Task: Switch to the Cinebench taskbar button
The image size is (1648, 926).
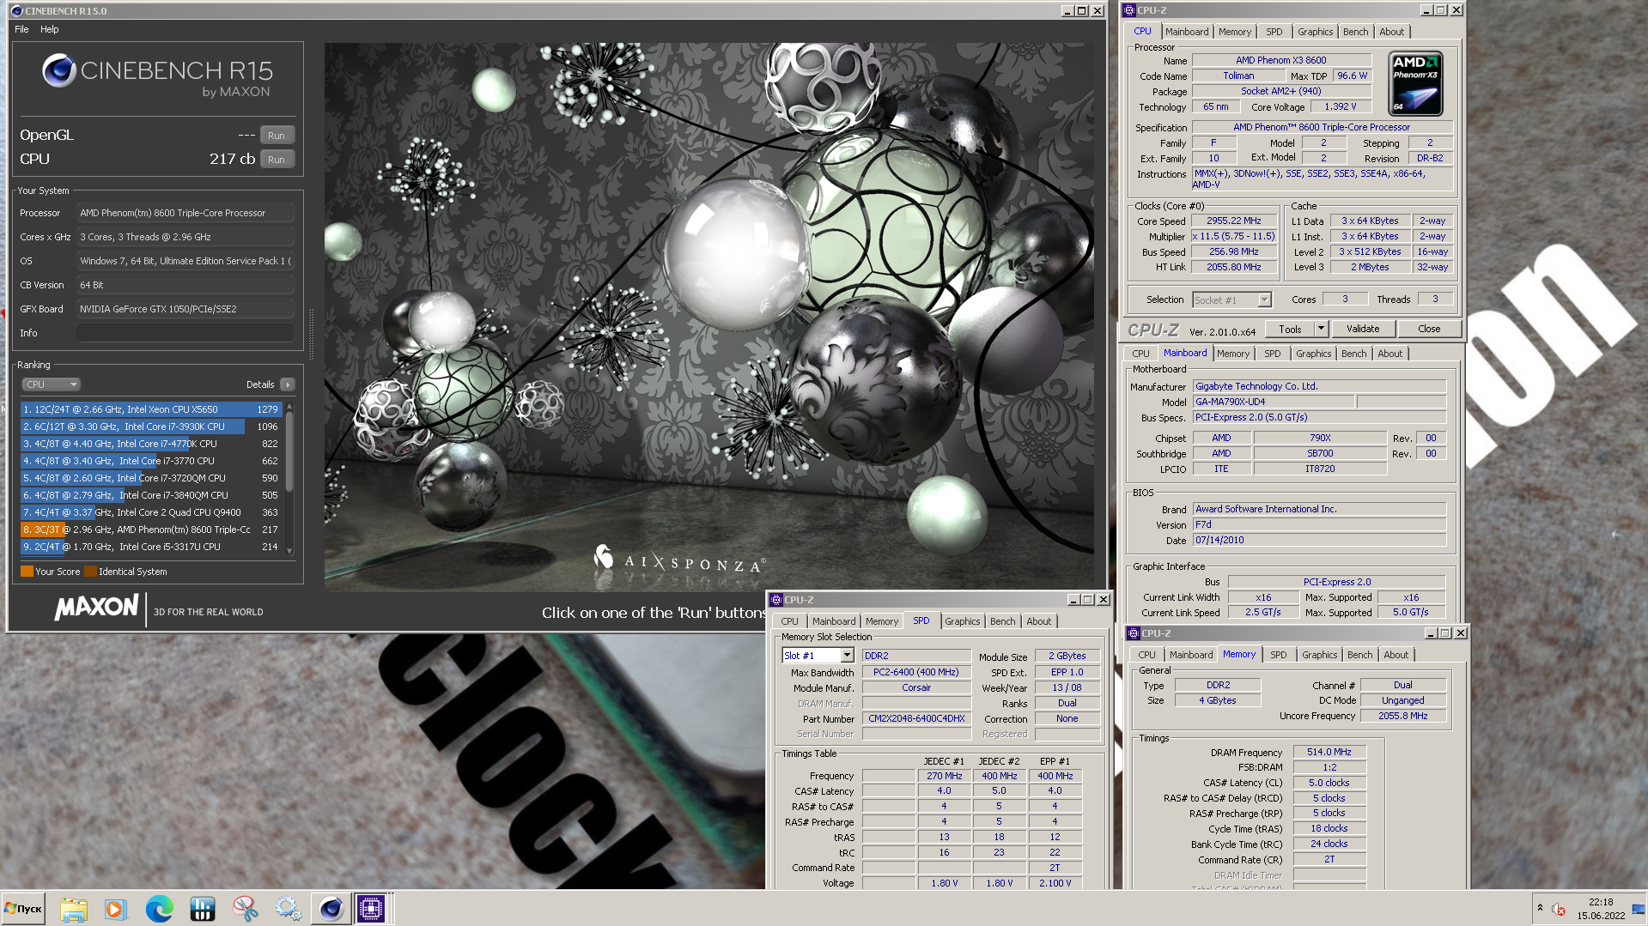Action: (331, 908)
